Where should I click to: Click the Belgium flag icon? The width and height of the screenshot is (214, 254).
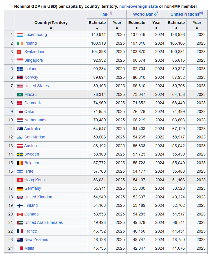point(20,163)
